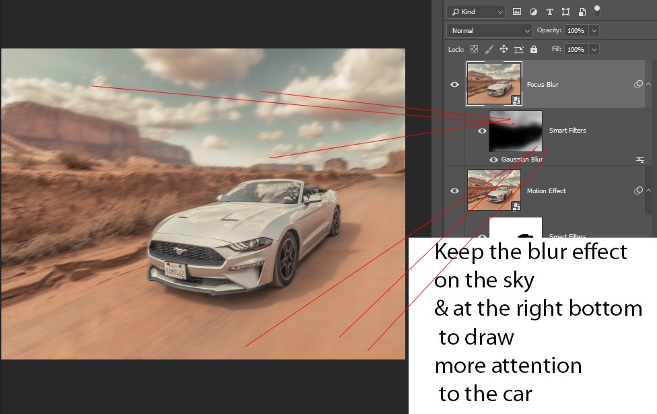
Task: Click the Fill percentage field
Action: click(576, 50)
